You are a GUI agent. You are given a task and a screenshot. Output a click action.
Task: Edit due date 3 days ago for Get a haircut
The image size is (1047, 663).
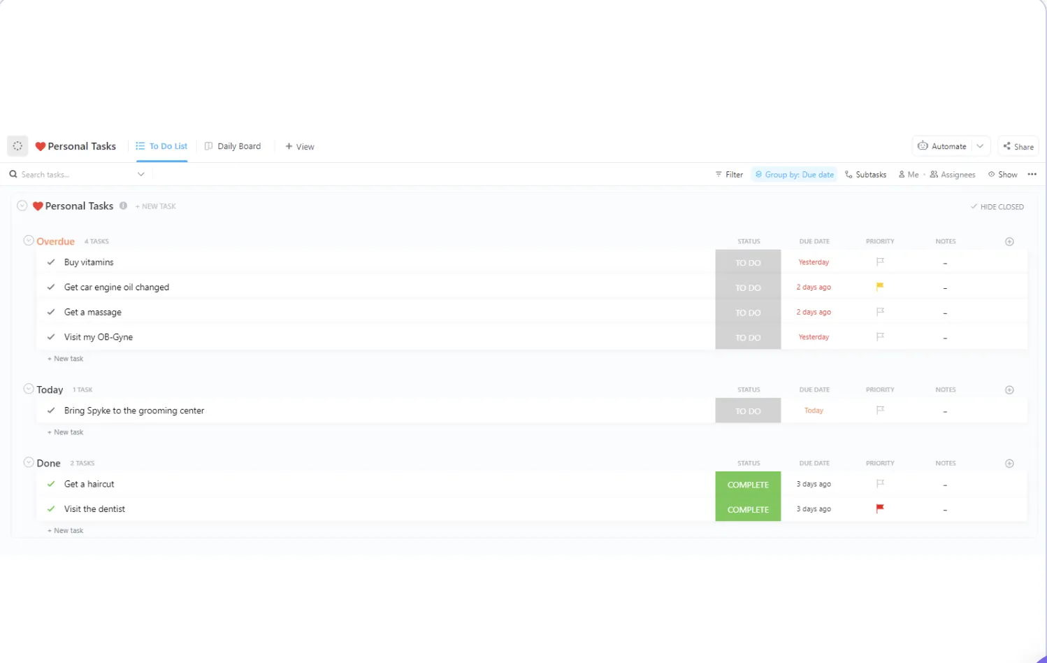(x=814, y=484)
